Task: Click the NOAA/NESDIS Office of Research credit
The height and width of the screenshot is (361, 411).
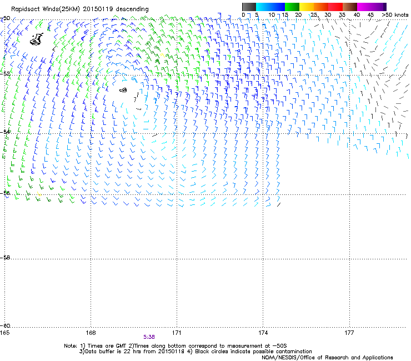Action: tap(327, 358)
